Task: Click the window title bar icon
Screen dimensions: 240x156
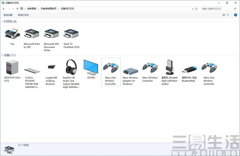Action: click(x=3, y=3)
